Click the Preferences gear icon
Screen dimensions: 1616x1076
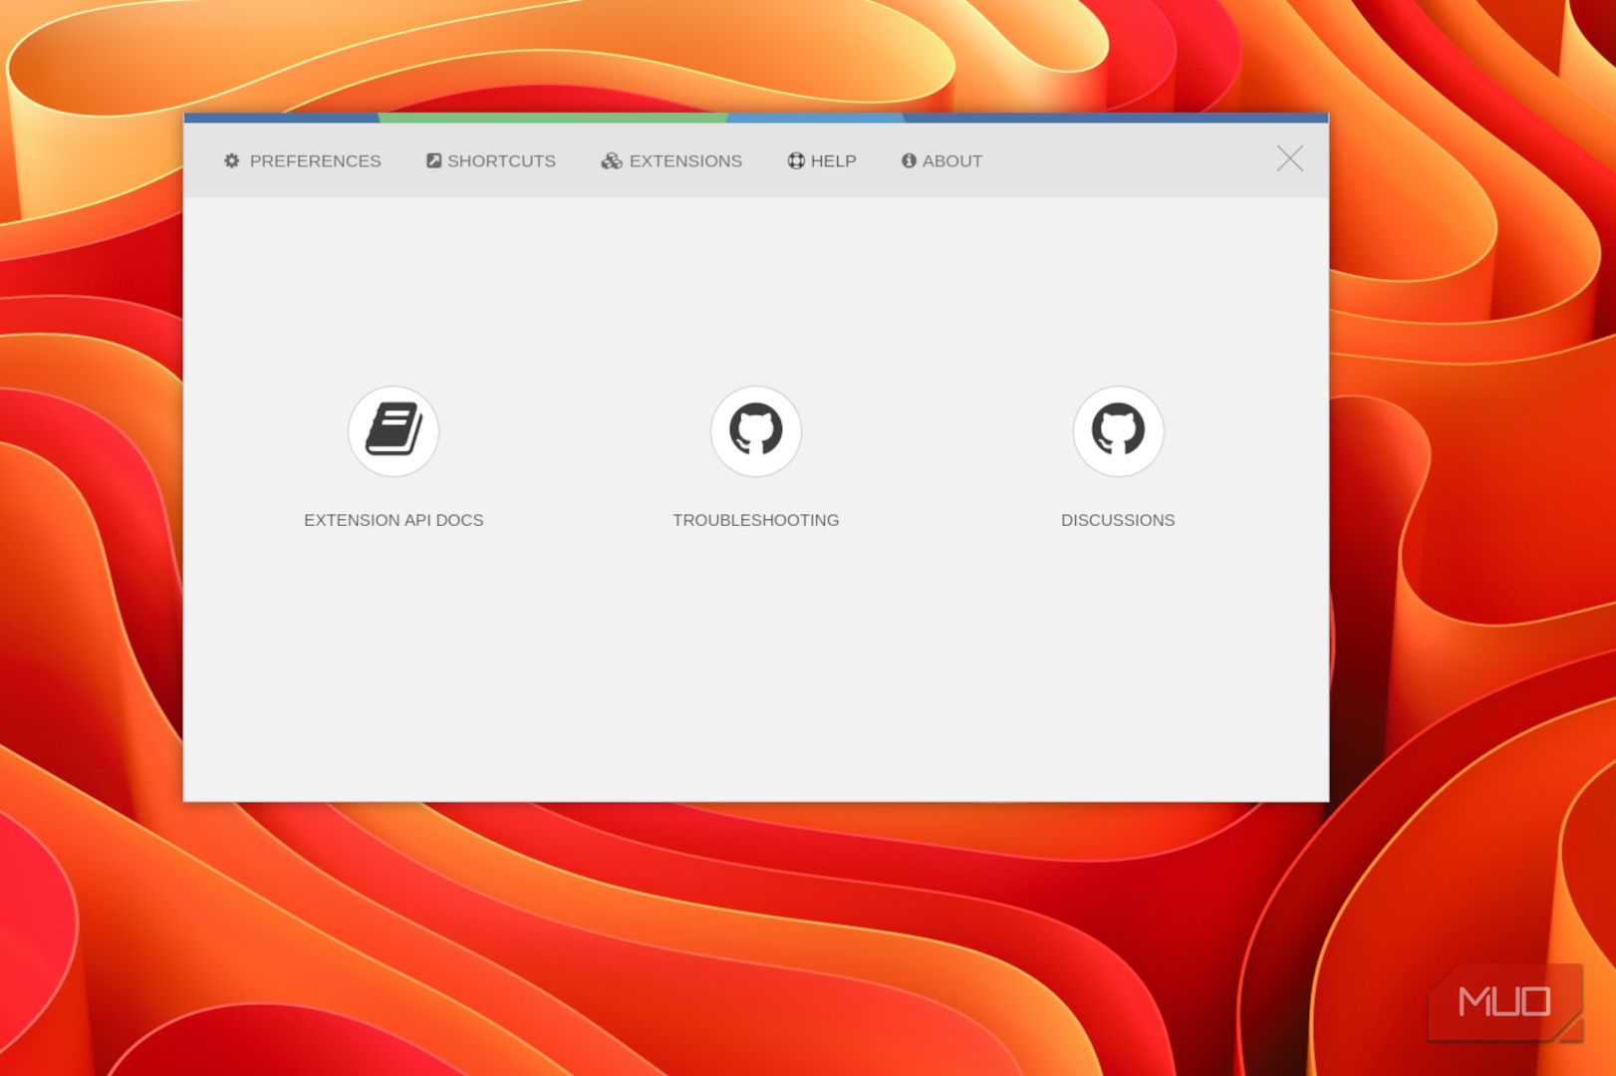pyautogui.click(x=232, y=160)
